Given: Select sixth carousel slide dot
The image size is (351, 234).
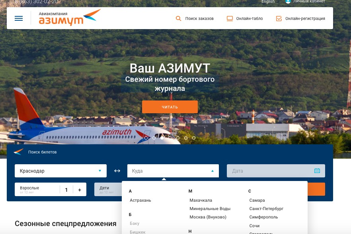Looking at the screenshot, I should pyautogui.click(x=186, y=138).
